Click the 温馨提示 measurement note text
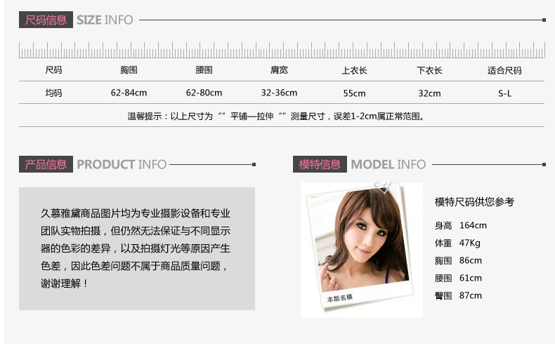 click(276, 116)
